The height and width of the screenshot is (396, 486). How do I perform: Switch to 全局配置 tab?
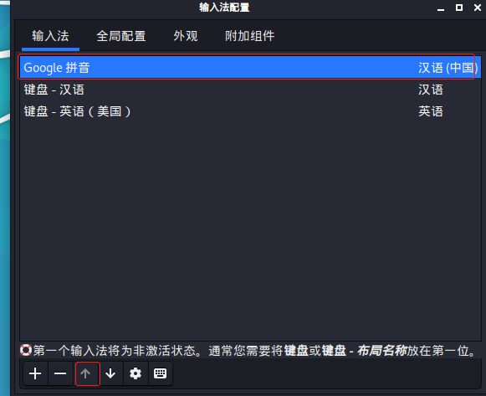click(x=121, y=36)
